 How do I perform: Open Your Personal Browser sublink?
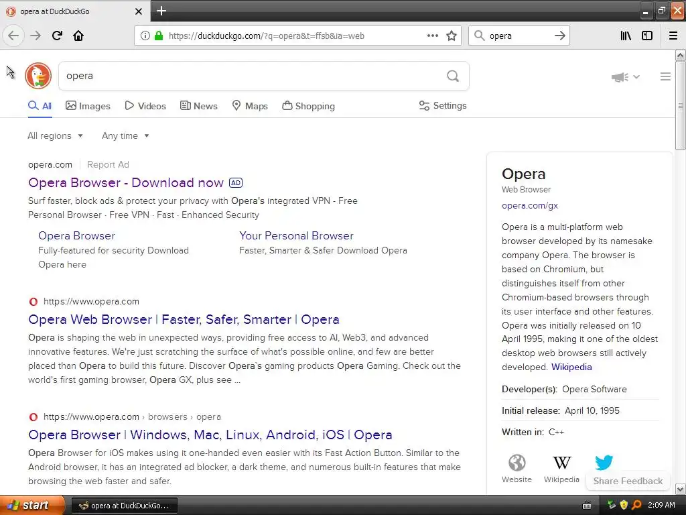click(296, 235)
